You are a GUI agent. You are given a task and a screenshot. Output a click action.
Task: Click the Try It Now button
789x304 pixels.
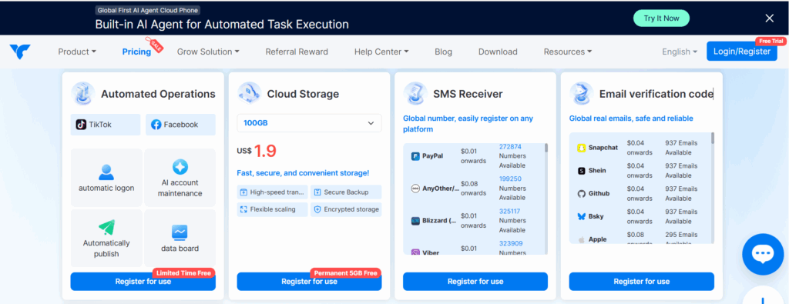coord(661,18)
